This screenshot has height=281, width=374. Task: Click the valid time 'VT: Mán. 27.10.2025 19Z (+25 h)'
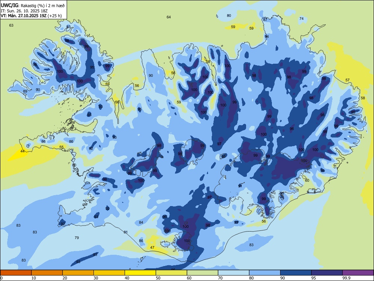click(x=31, y=16)
